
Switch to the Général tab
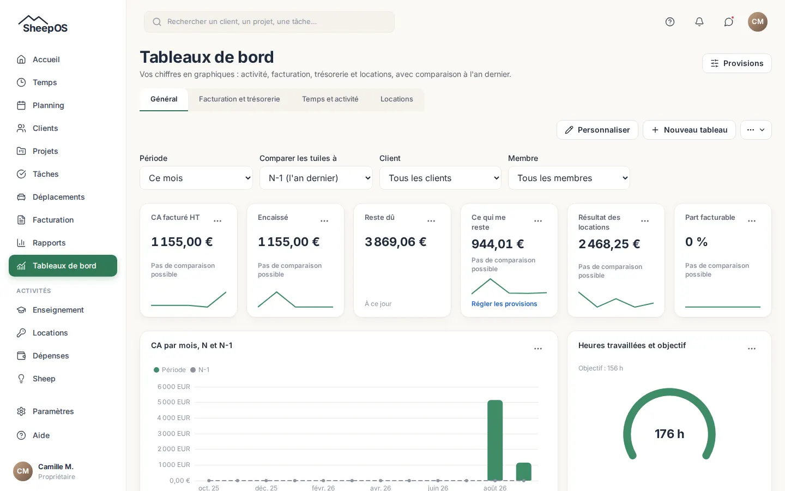coord(164,99)
